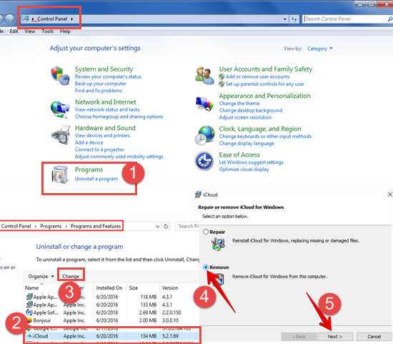Sort program list by Size column
Screen dimensions: 393x344
[x=143, y=288]
